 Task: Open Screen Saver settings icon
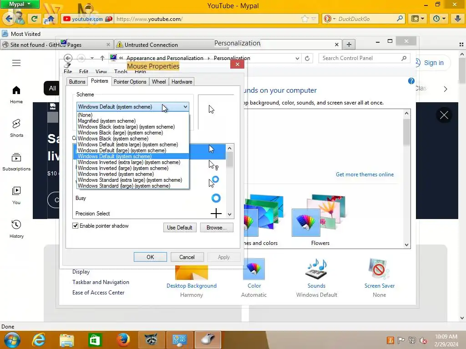coord(379,269)
